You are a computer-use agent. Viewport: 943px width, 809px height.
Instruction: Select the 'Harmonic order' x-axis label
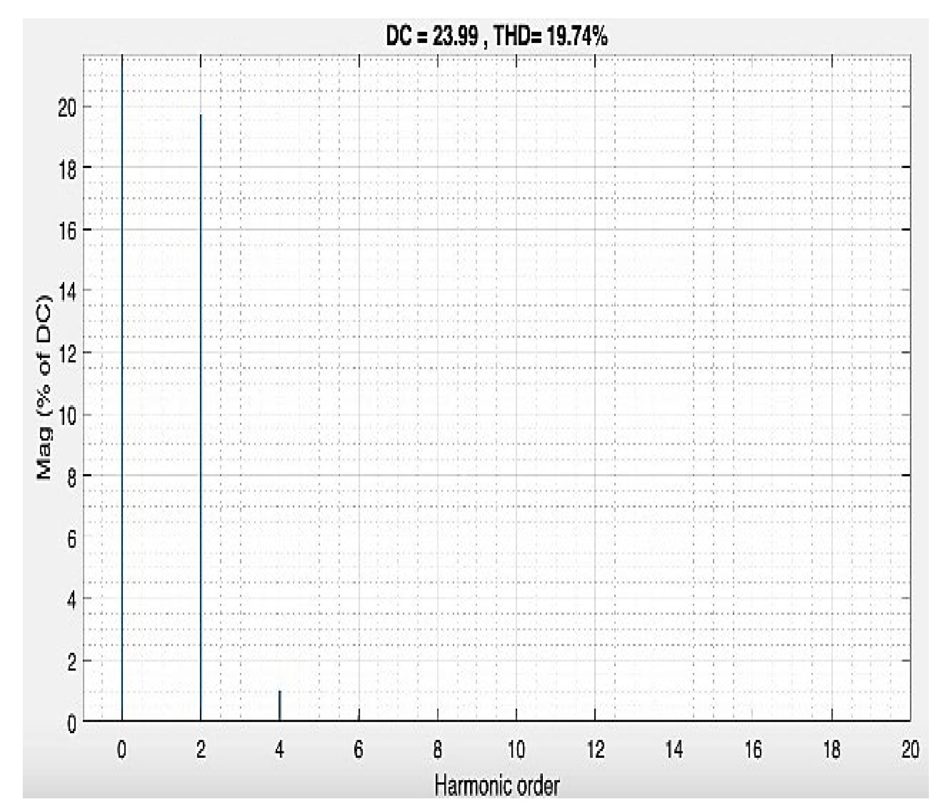(x=496, y=786)
